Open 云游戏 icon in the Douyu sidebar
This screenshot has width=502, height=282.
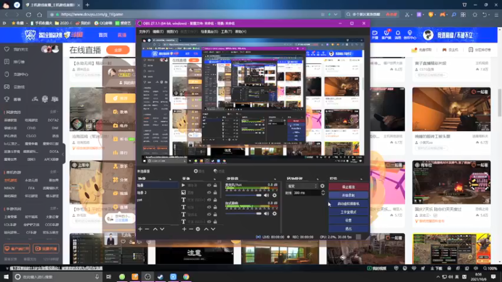click(x=7, y=86)
